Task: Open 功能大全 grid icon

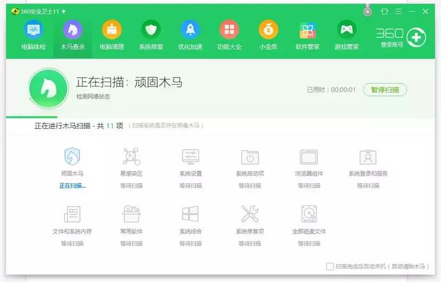Action: (x=229, y=35)
